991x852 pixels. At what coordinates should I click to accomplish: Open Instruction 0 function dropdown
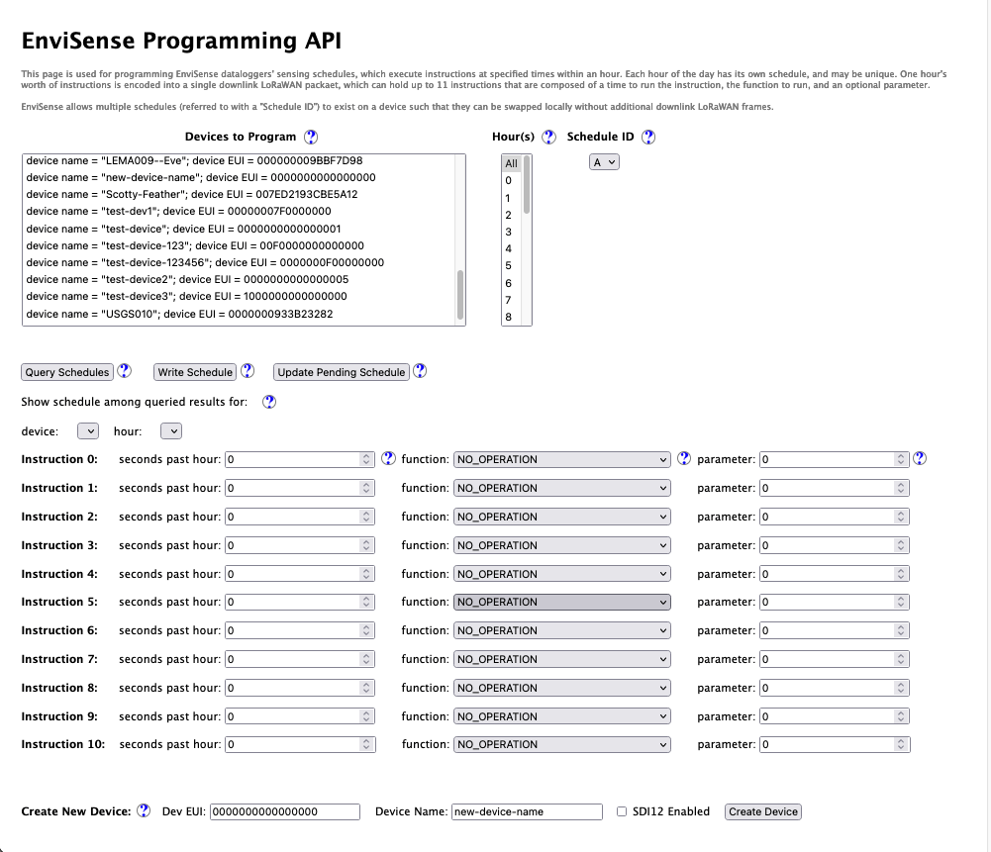pos(562,459)
